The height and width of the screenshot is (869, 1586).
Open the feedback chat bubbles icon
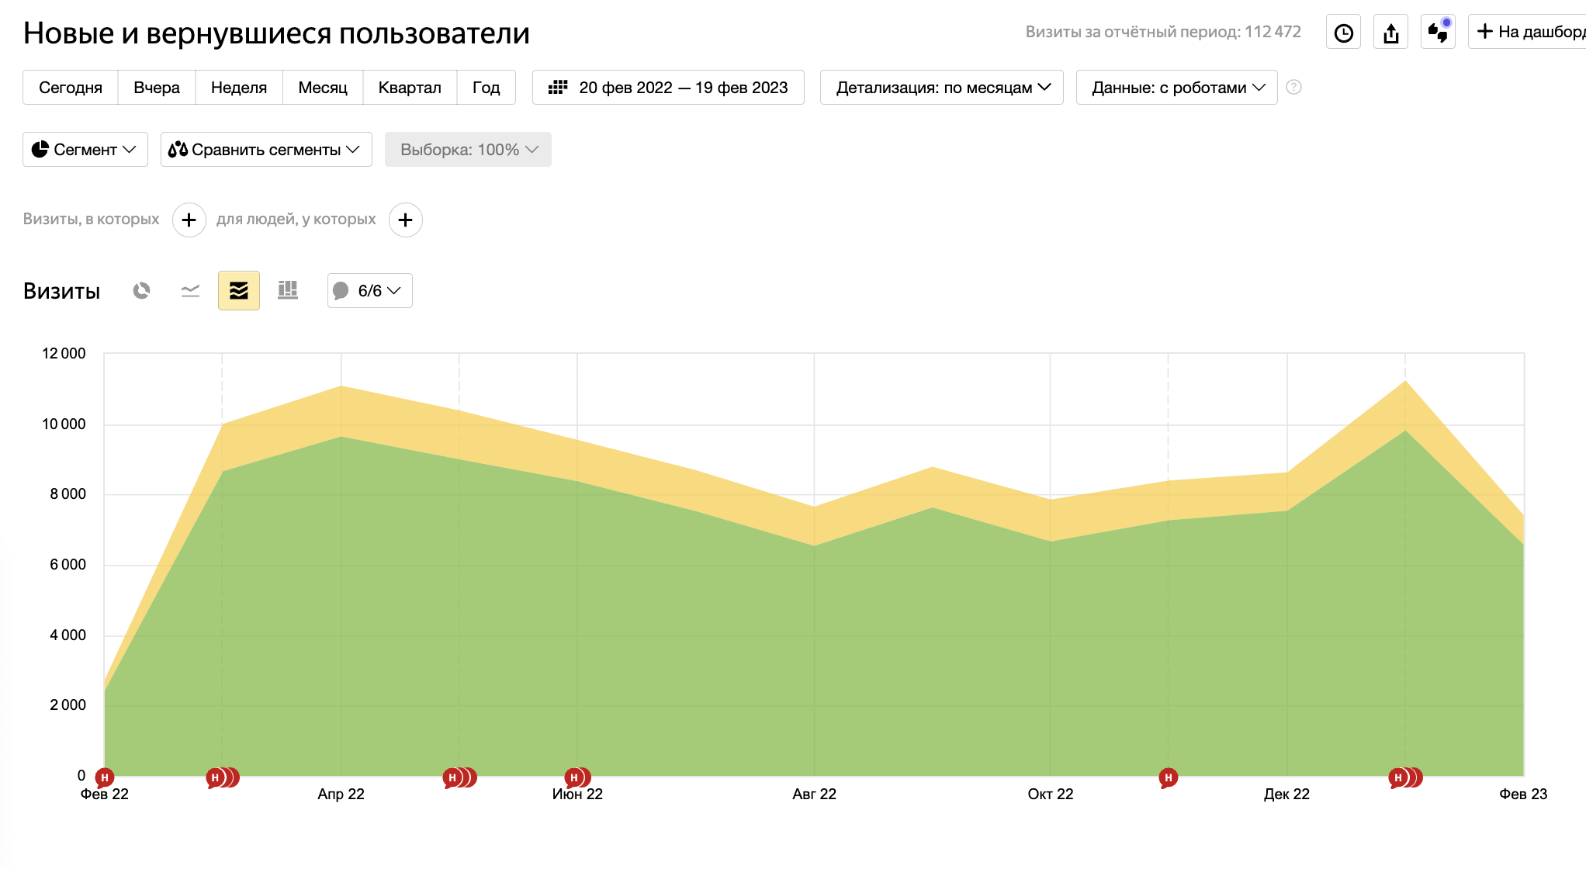[1438, 33]
